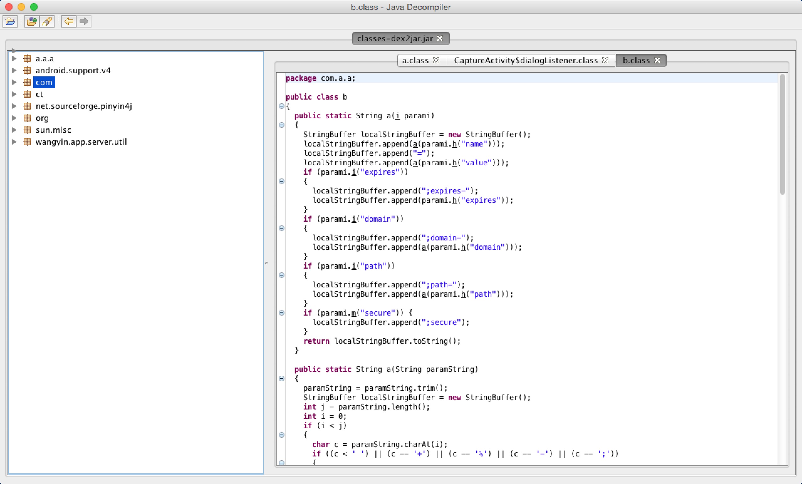Click the net.sourceforge.pinyin4j package icon
Image resolution: width=802 pixels, height=484 pixels.
27,106
